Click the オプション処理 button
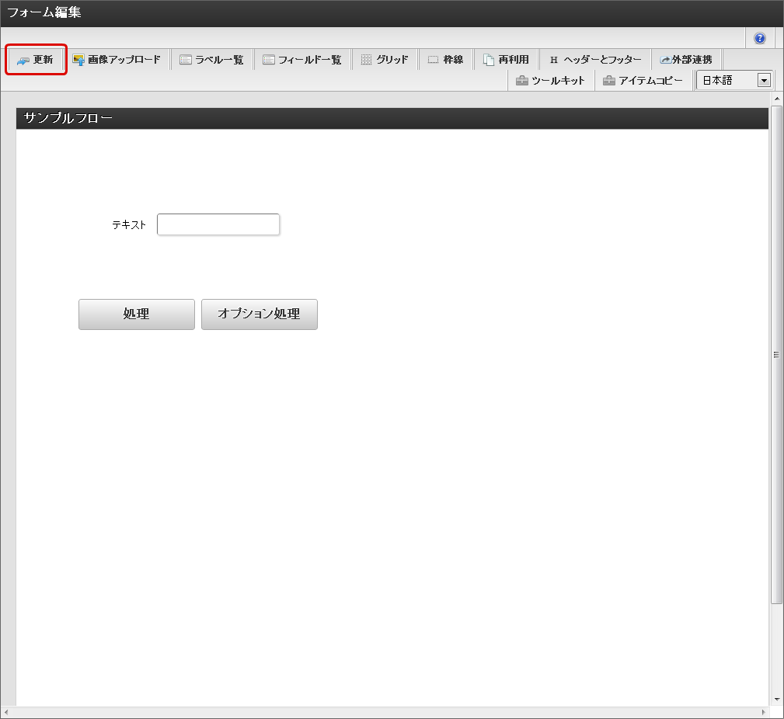Viewport: 784px width, 719px height. pyautogui.click(x=259, y=314)
